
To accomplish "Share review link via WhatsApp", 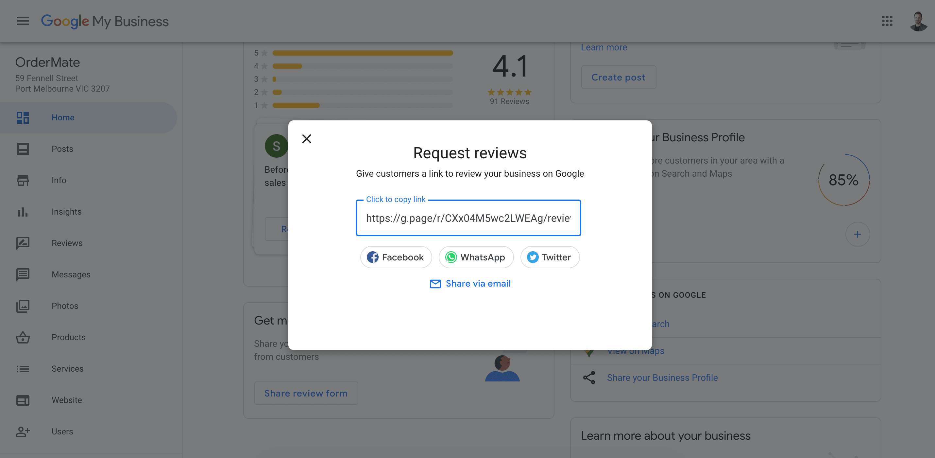I will pyautogui.click(x=476, y=257).
